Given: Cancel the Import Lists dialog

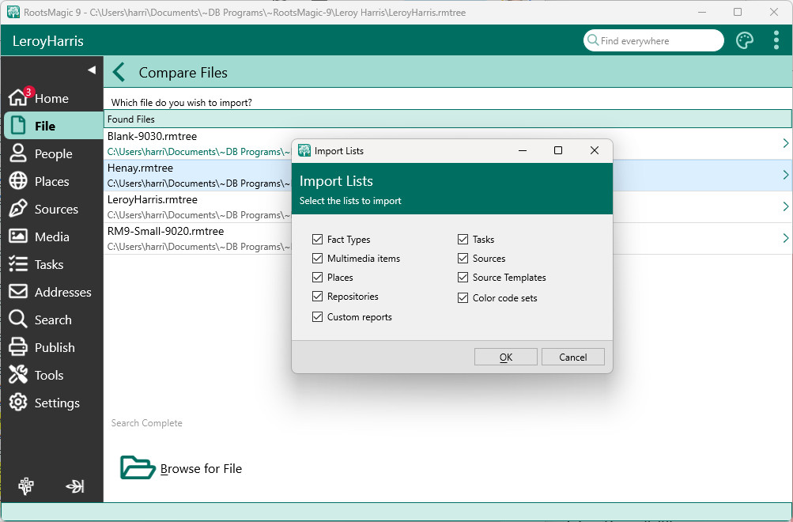Looking at the screenshot, I should 572,357.
